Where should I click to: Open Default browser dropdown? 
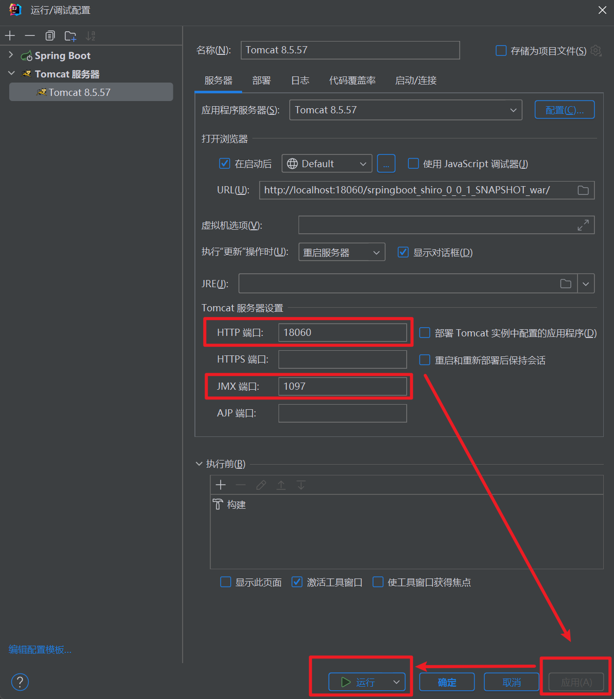click(327, 164)
